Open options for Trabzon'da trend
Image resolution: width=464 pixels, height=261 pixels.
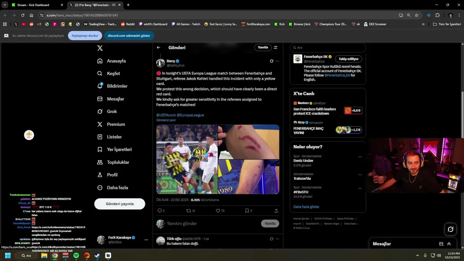pos(360,175)
